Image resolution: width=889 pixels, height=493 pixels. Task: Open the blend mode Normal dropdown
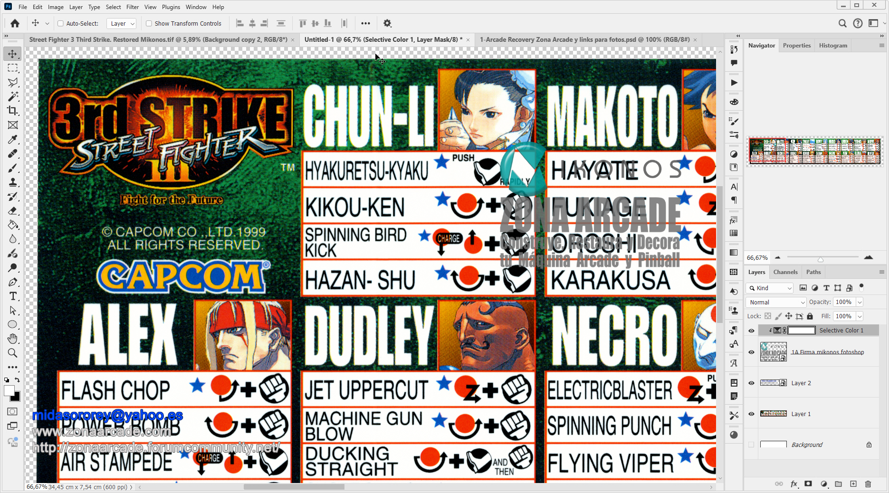pos(776,302)
